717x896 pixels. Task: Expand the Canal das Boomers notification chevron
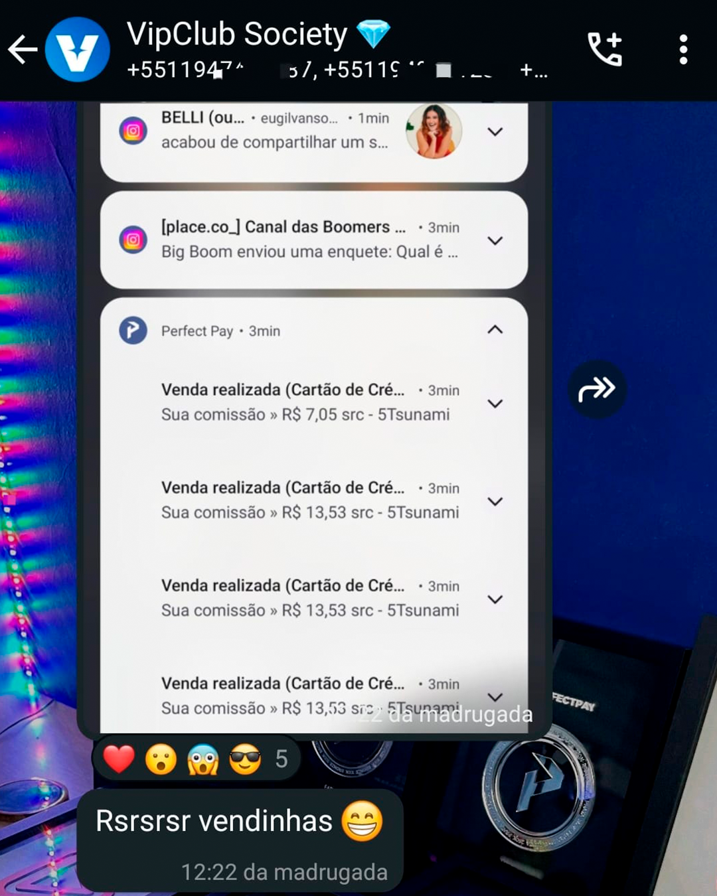495,240
